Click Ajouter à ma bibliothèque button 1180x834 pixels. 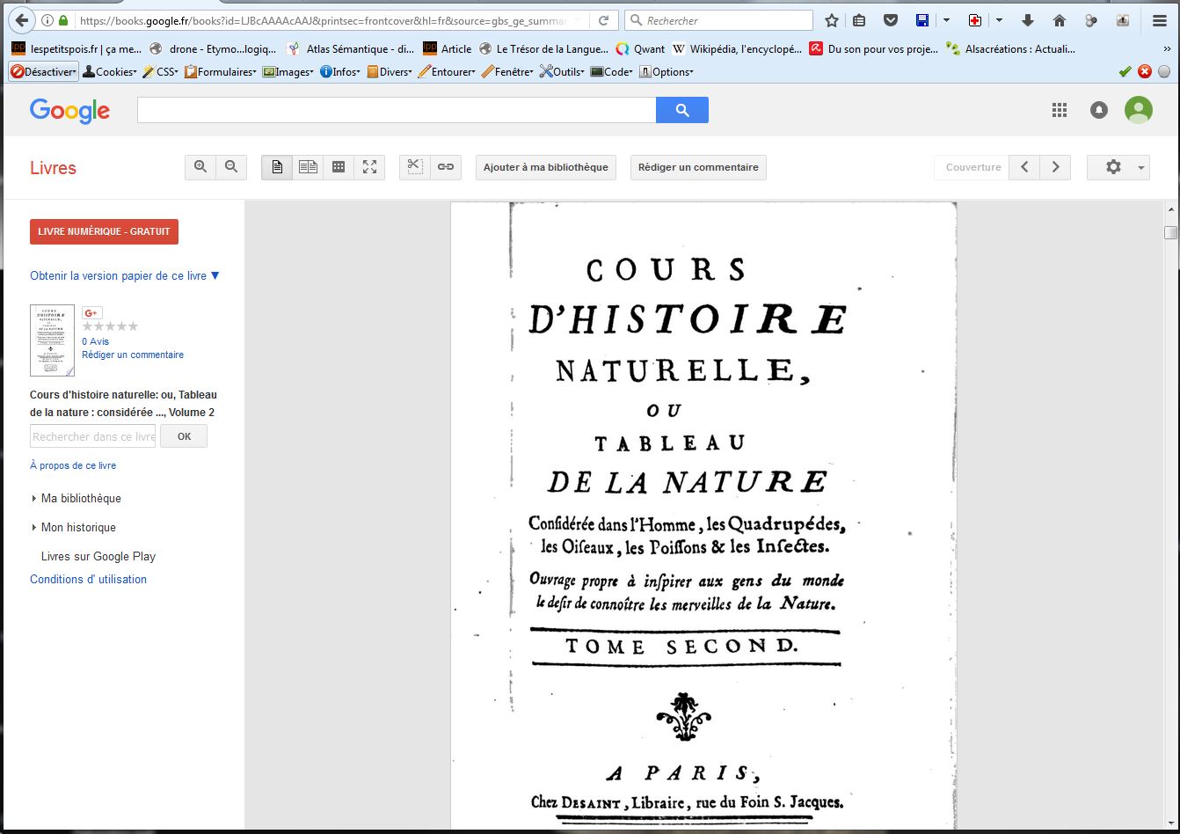545,167
